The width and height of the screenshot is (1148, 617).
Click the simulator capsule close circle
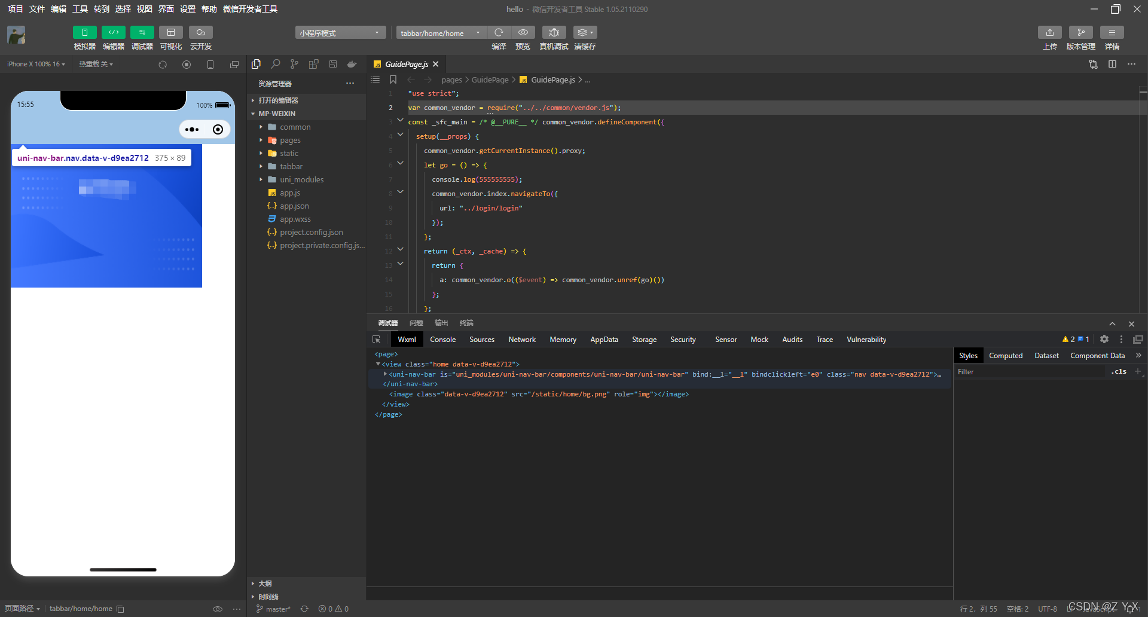tap(218, 129)
